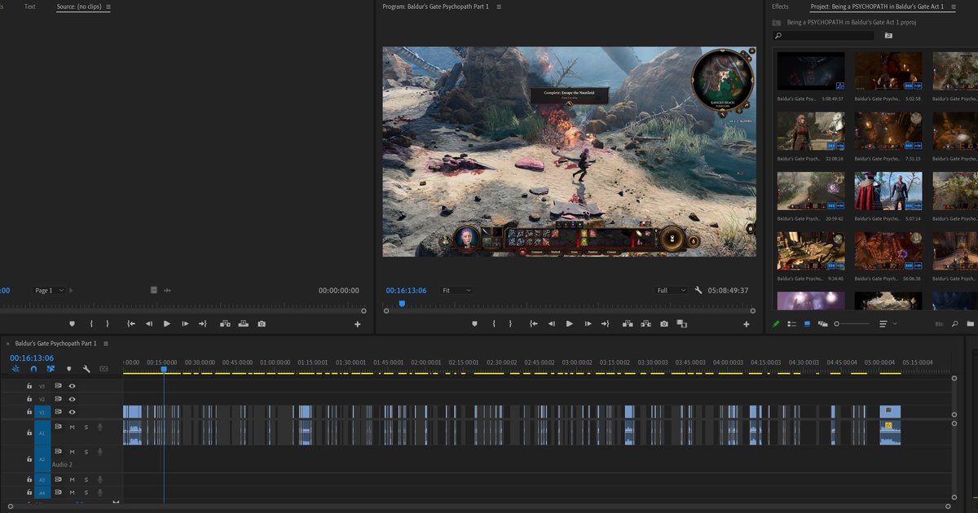
Task: Adjust the Project panel thumbnail size slider
Action: coord(852,324)
